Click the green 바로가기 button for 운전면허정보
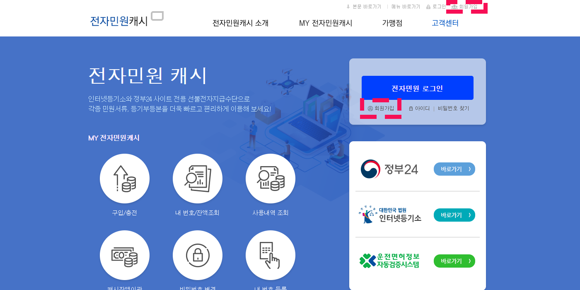The width and height of the screenshot is (580, 290). point(454,261)
